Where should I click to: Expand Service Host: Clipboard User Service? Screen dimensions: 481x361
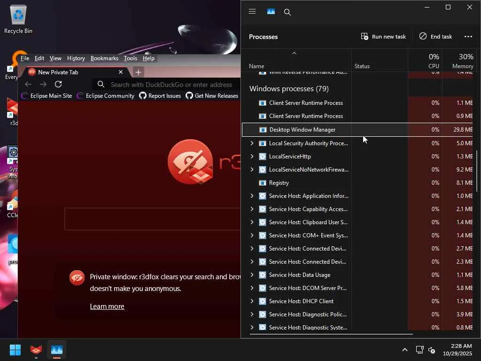click(252, 222)
